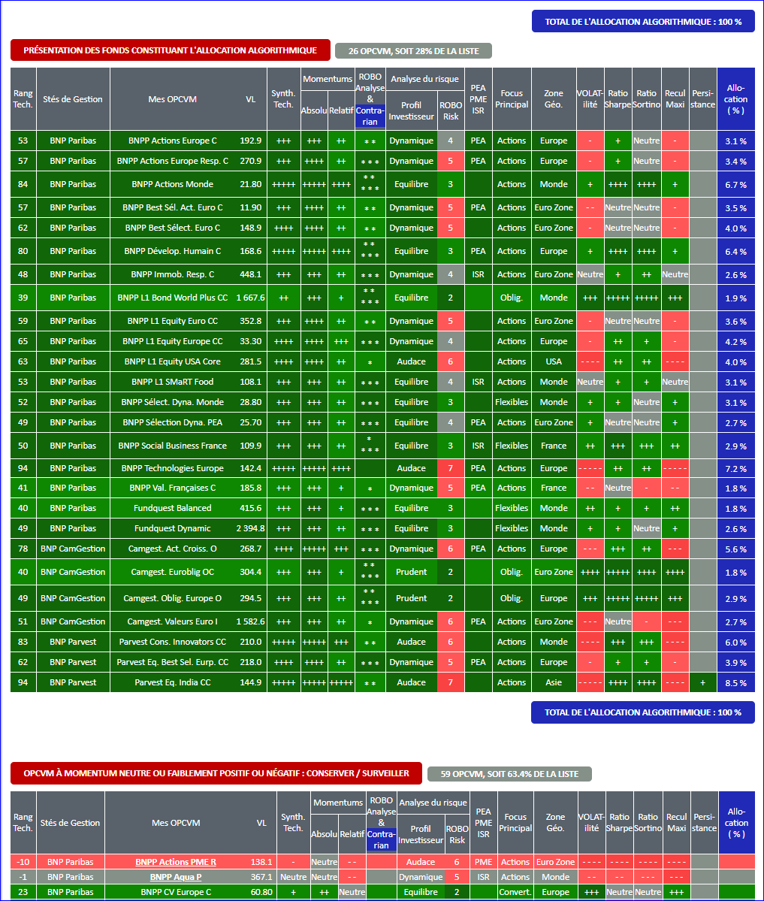The image size is (764, 901).
Task: Select fund 'BNPP Val. Françaises C'
Action: [173, 488]
